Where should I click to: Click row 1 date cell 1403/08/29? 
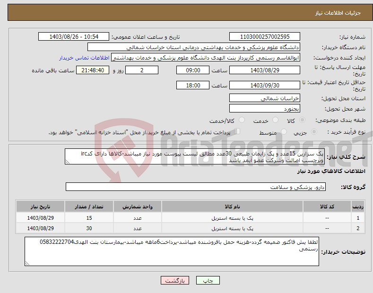[40, 218]
